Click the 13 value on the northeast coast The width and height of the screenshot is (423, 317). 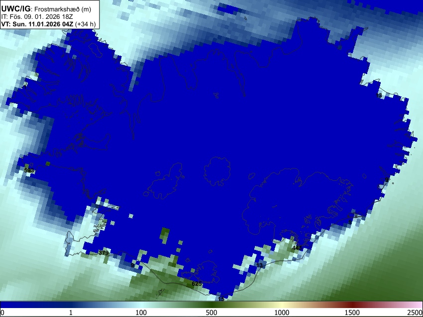point(379,95)
